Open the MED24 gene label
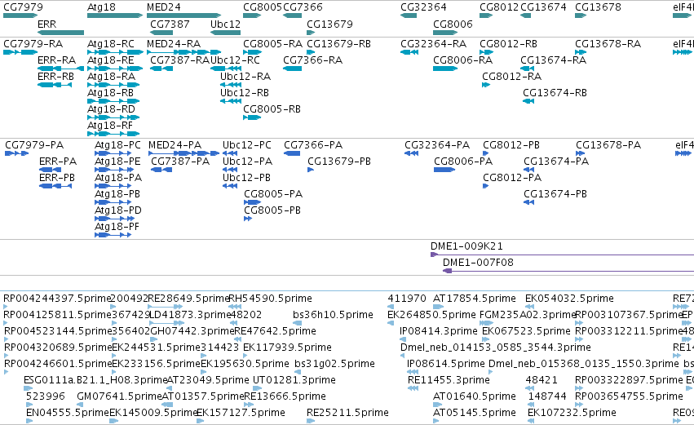This screenshot has width=694, height=425. coord(164,7)
